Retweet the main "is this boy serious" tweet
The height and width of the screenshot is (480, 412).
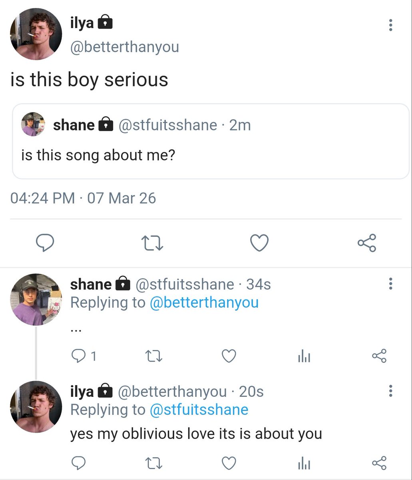pyautogui.click(x=152, y=243)
